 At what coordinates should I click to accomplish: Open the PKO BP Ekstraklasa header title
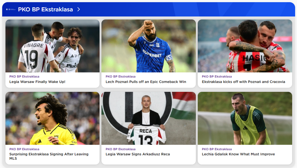[45, 9]
